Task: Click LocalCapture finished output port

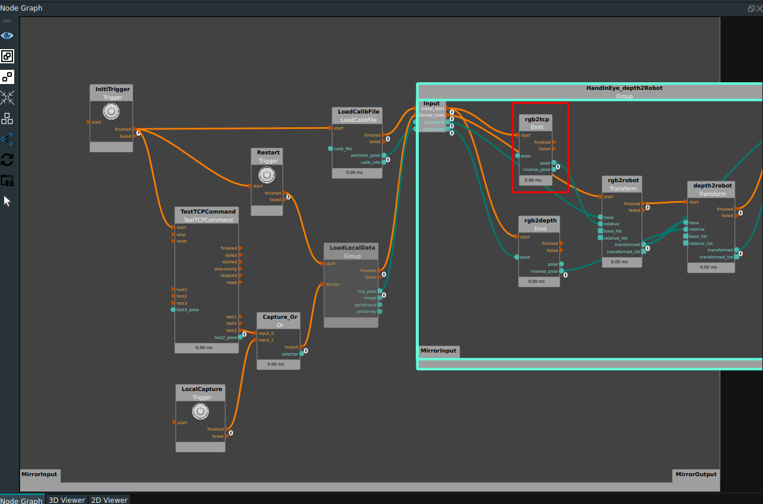Action: point(227,429)
